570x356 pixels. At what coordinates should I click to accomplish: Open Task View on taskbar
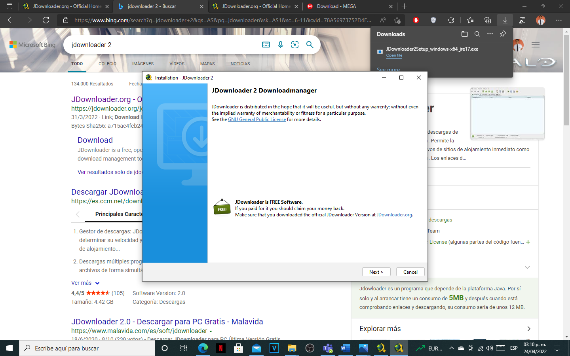tap(183, 348)
